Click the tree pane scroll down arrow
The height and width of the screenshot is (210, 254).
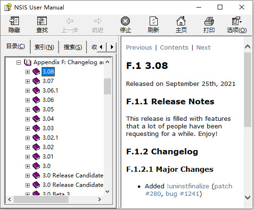click(x=107, y=192)
